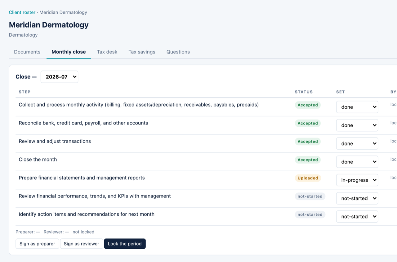This screenshot has height=262, width=397.
Task: Click the Lock the period button
Action: (125, 244)
